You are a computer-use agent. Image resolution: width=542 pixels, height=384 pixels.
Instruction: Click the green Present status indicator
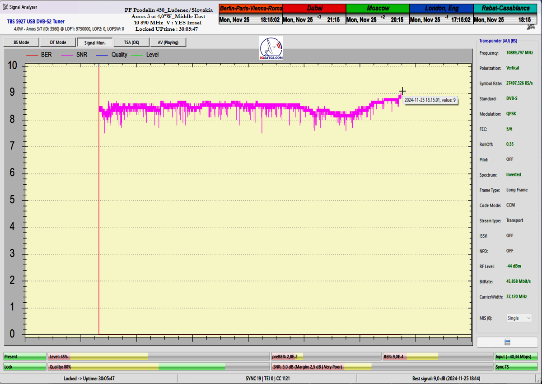pos(25,356)
